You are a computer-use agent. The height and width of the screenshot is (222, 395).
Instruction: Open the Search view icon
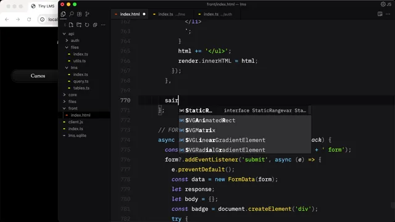tap(72, 14)
